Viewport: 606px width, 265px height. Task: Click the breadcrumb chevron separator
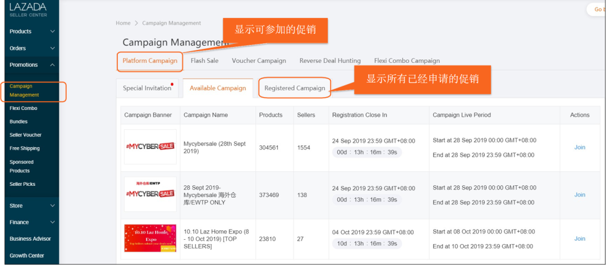[136, 23]
